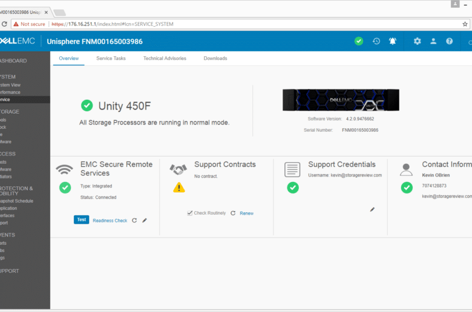Click the browser address bar URL
The width and height of the screenshot is (472, 312).
tap(113, 24)
